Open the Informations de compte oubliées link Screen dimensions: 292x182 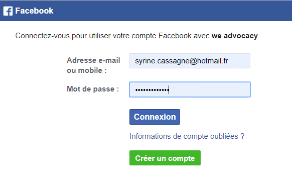[187, 136]
